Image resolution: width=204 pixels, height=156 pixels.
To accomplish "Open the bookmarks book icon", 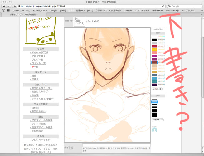I will (4, 10).
